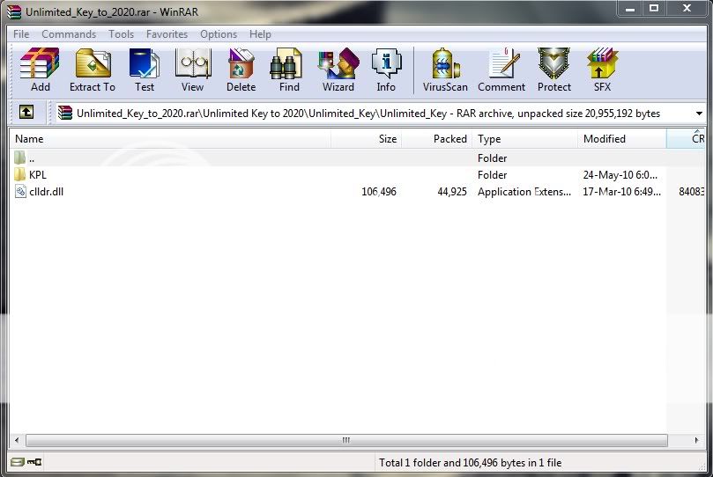Image resolution: width=713 pixels, height=477 pixels.
Task: Sort by the Name column header
Action: pos(170,138)
